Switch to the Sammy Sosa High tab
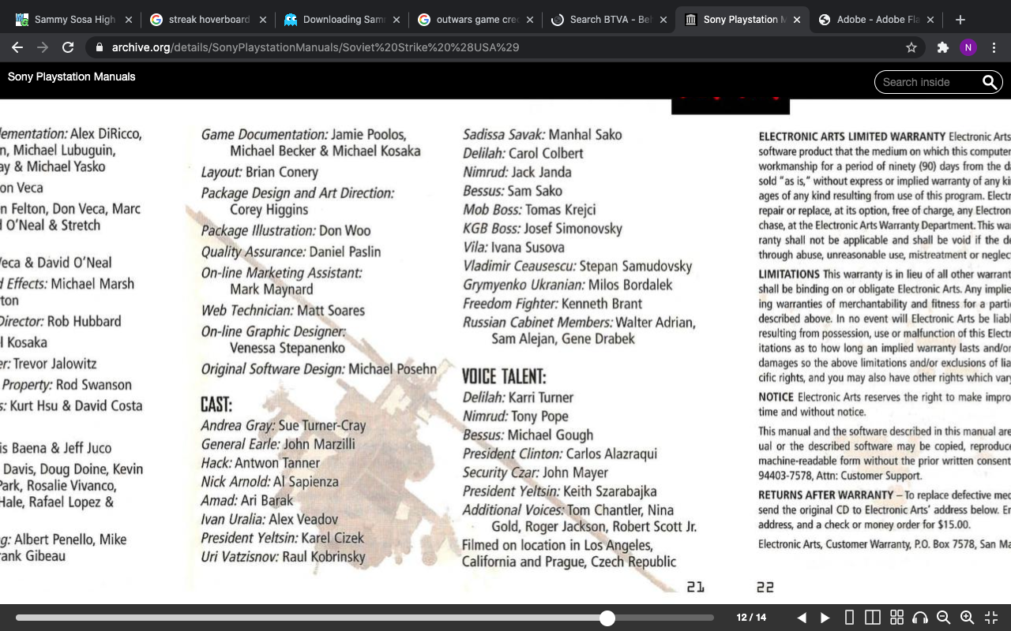The image size is (1011, 631). tap(74, 20)
